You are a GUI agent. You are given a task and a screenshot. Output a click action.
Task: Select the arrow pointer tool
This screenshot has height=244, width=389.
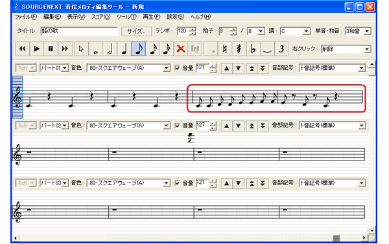click(81, 49)
